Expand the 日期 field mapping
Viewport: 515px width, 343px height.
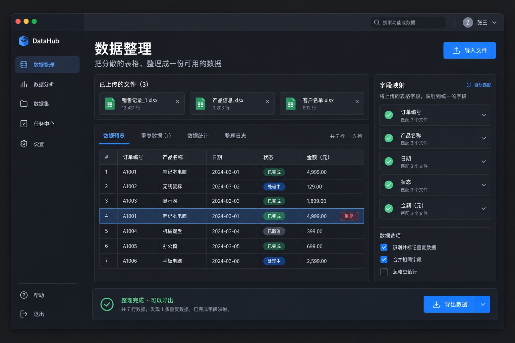483,161
